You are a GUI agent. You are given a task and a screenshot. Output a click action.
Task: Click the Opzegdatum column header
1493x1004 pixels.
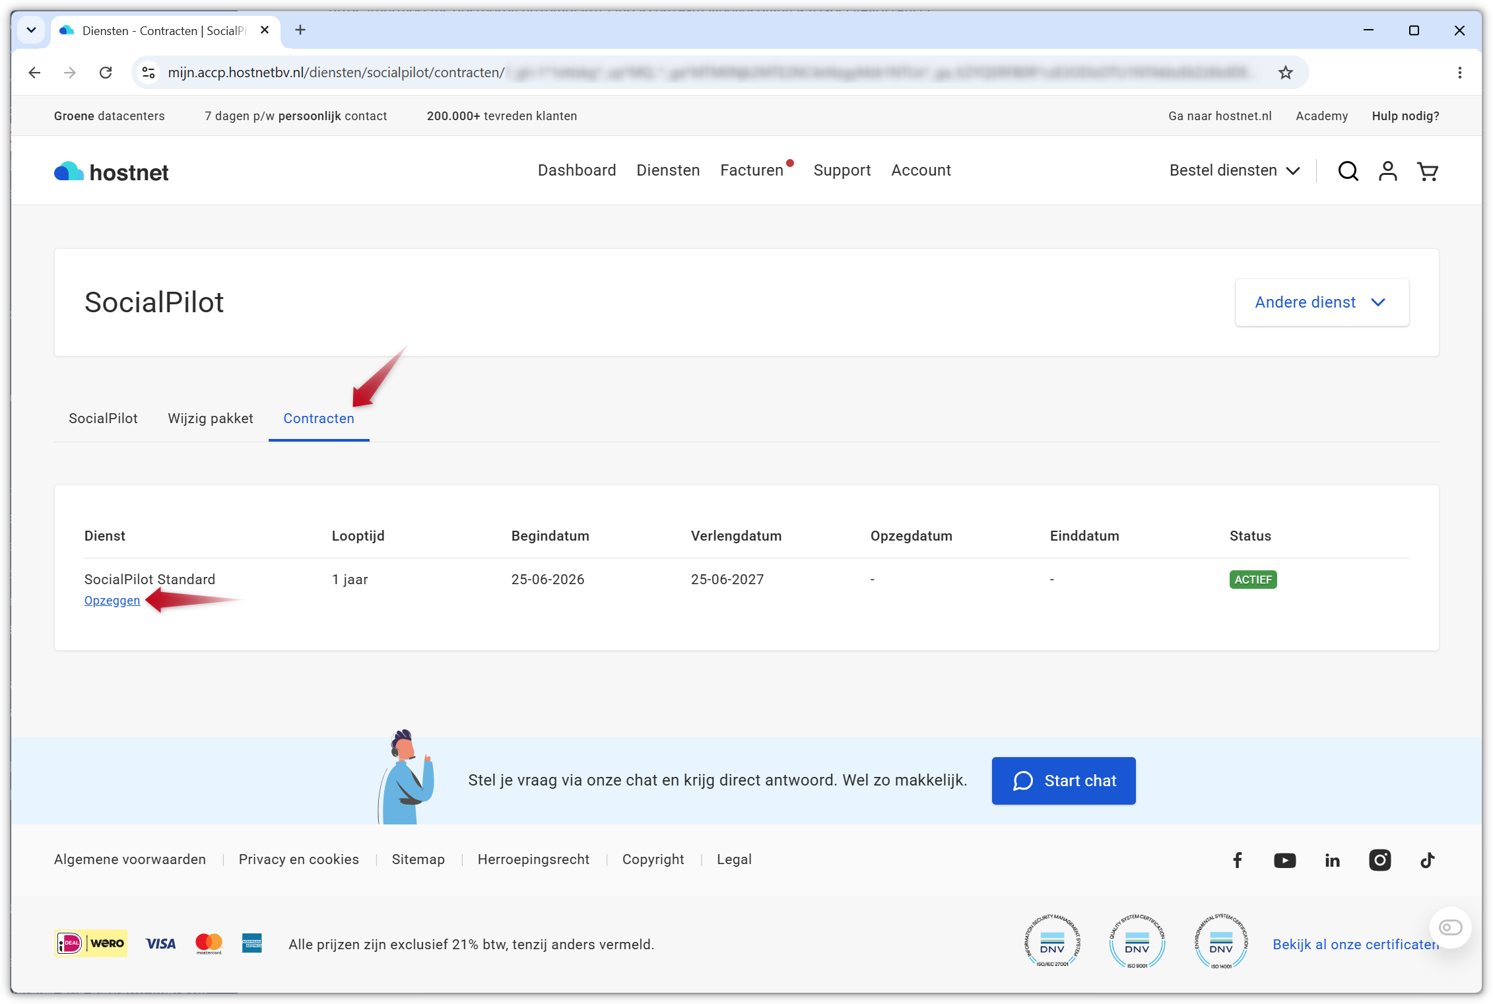(x=911, y=536)
